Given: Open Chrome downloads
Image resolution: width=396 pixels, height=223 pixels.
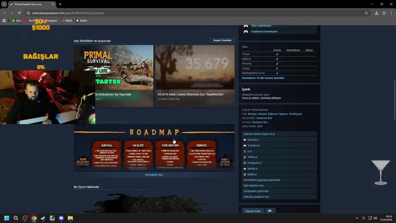Looking at the screenshot, I should pyautogui.click(x=377, y=13).
